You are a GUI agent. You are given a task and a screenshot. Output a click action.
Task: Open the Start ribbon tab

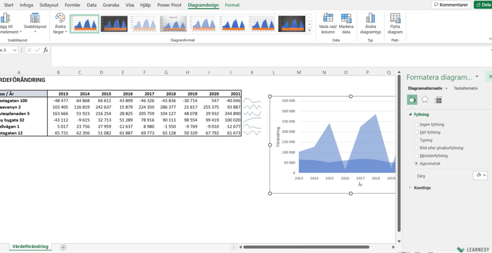click(9, 5)
